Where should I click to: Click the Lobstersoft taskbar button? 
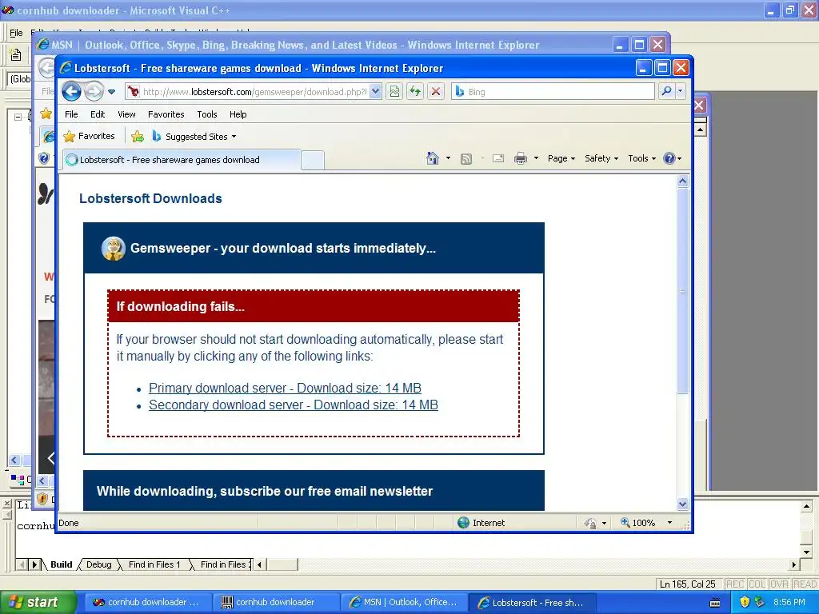(x=531, y=602)
